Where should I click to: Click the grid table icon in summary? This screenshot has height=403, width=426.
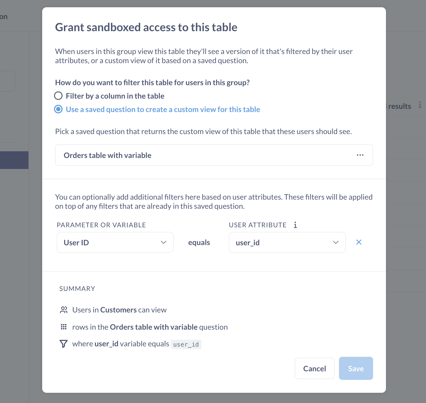[64, 327]
